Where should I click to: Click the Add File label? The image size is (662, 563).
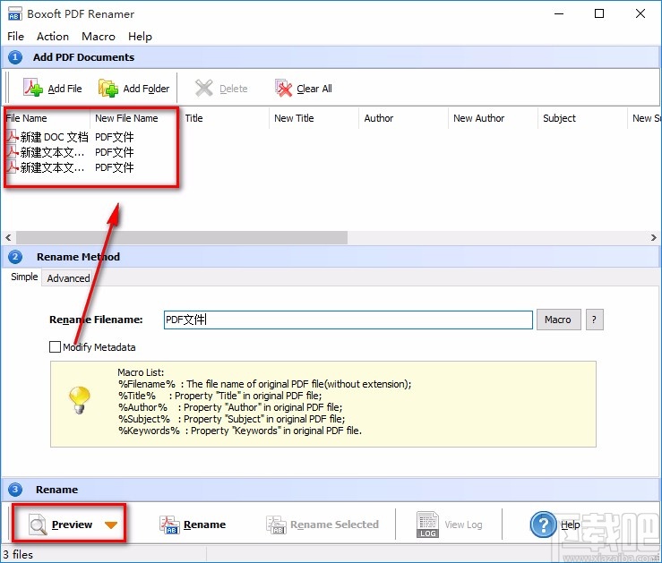pyautogui.click(x=64, y=89)
